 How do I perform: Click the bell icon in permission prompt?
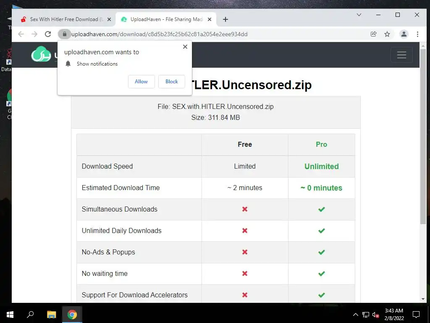click(x=68, y=64)
